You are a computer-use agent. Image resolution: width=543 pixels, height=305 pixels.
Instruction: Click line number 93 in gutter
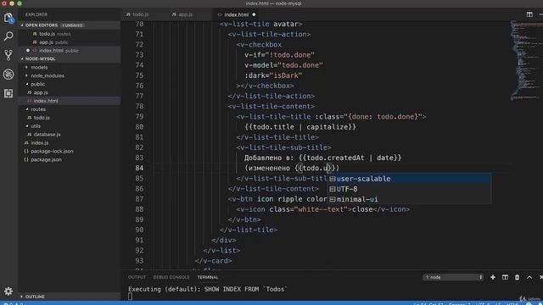pyautogui.click(x=139, y=261)
